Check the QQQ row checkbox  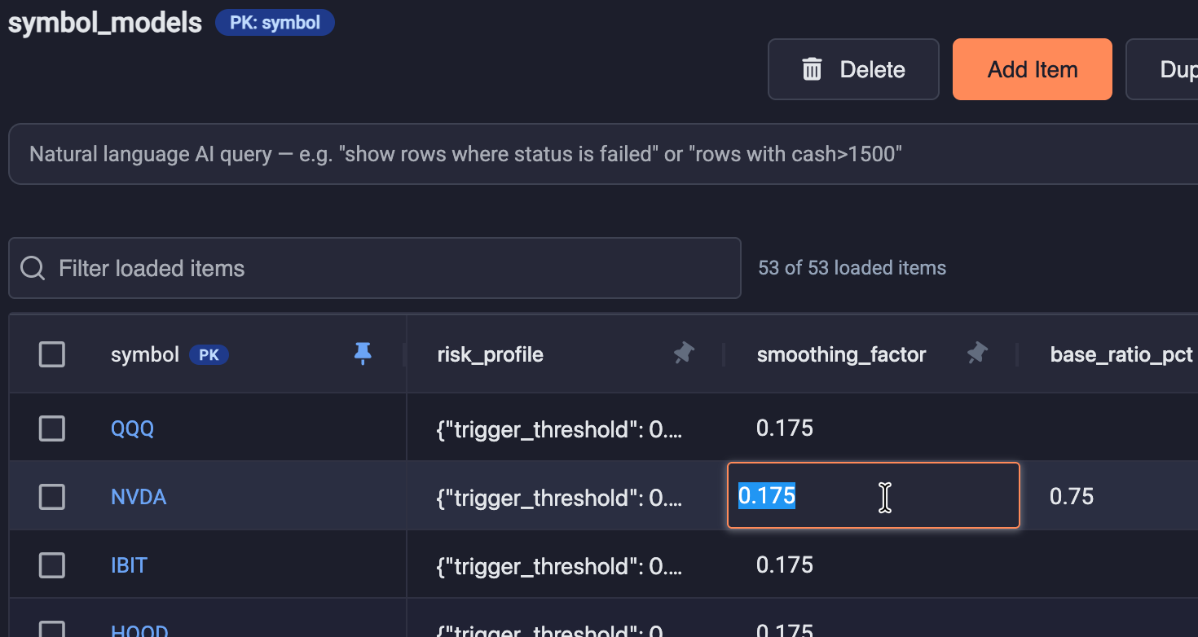coord(52,428)
